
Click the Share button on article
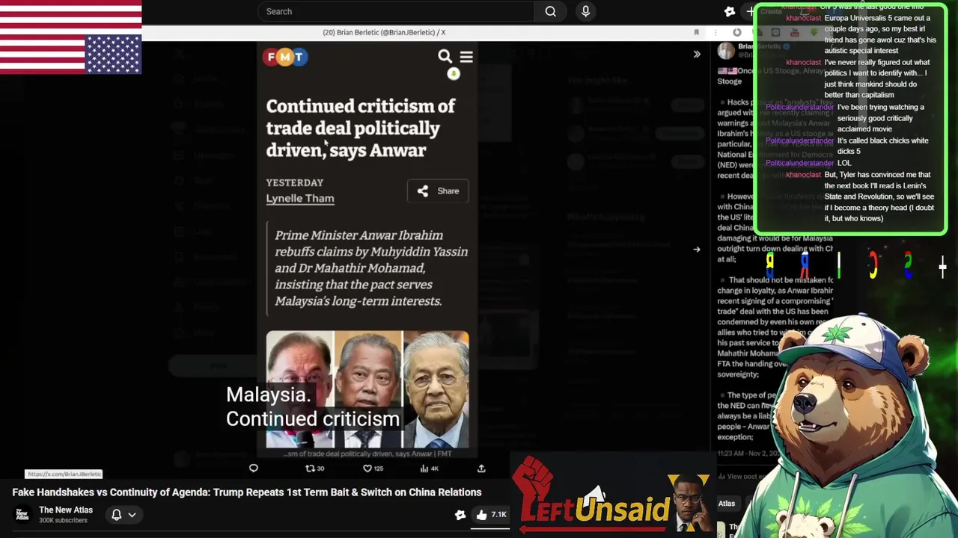438,191
